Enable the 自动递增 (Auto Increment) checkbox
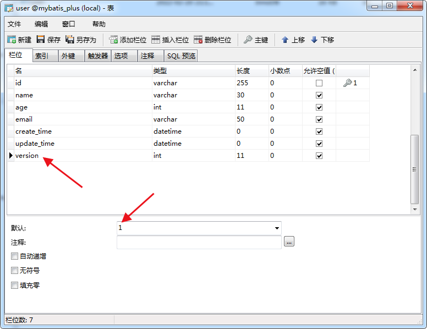Image resolution: width=427 pixels, height=329 pixels. pyautogui.click(x=14, y=256)
